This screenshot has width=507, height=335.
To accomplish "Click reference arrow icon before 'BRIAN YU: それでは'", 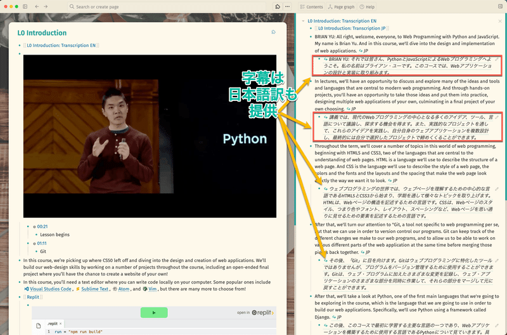I will pyautogui.click(x=326, y=59).
